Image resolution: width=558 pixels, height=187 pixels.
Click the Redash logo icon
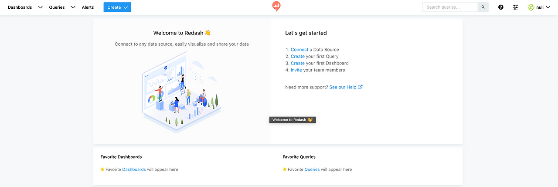point(276,6)
